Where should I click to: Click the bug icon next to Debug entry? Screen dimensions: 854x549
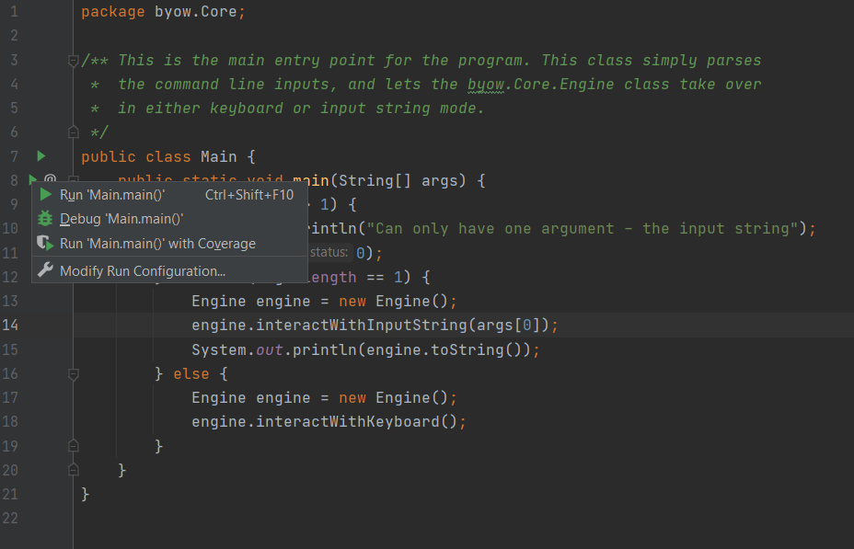[x=45, y=219]
